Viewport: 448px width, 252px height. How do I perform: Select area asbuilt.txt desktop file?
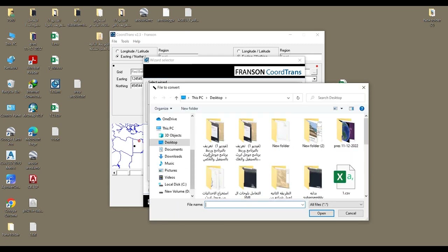tap(77, 89)
